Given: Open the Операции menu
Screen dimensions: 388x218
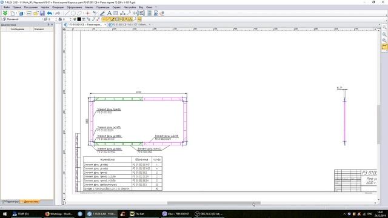Looking at the screenshot, I should [x=58, y=7].
